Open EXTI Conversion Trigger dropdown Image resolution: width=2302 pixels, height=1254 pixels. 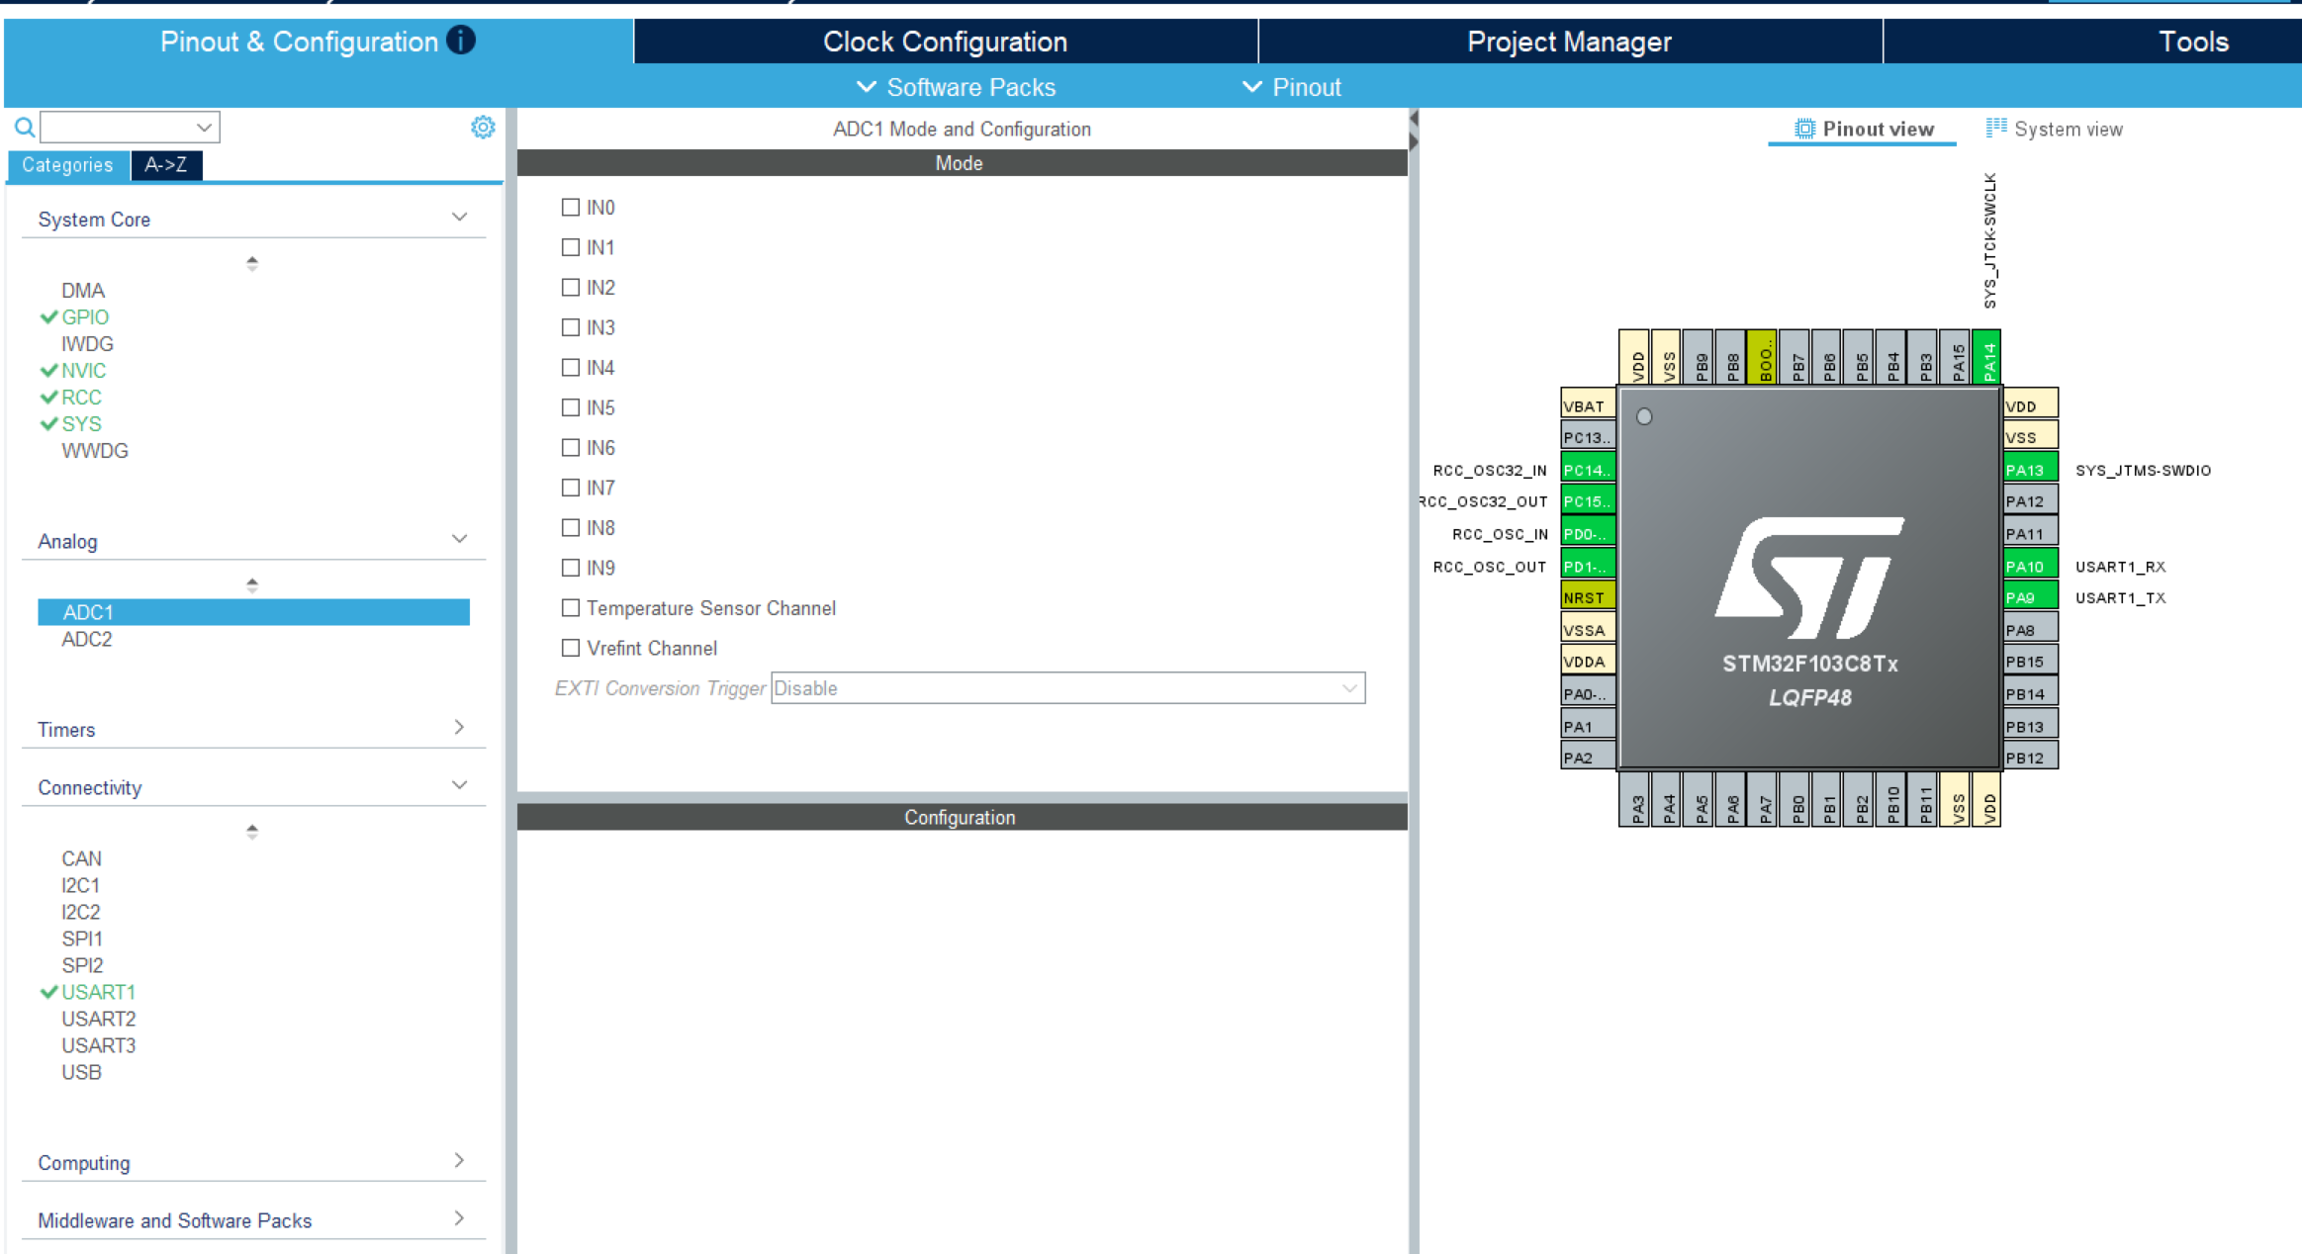tap(1067, 688)
